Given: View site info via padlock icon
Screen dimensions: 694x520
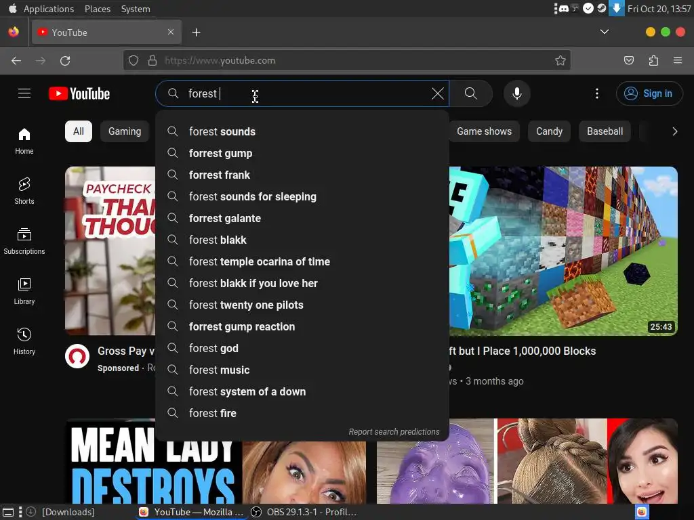Looking at the screenshot, I should pos(152,60).
